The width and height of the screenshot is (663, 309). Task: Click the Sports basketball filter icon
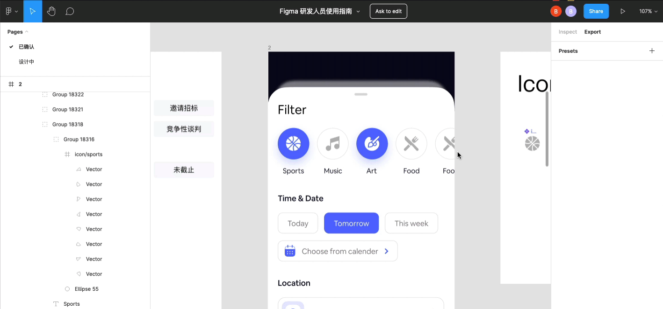pyautogui.click(x=294, y=144)
